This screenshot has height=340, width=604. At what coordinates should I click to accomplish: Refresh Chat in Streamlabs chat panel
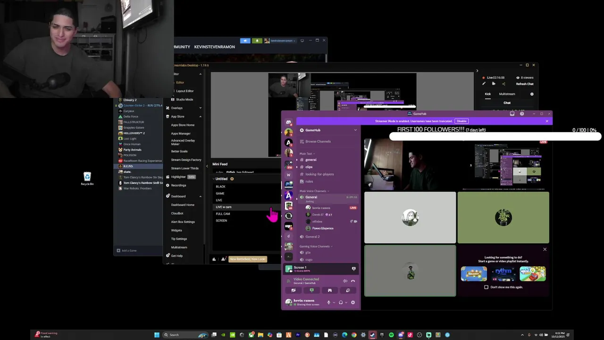[525, 84]
